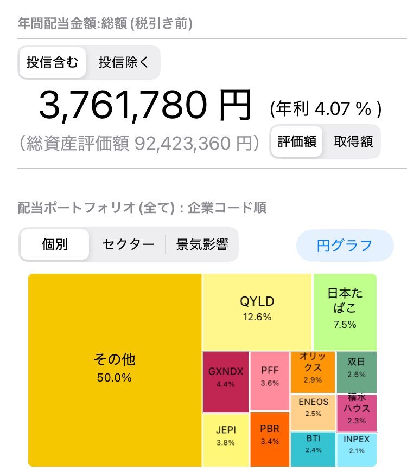Viewport: 407px width, 471px height.
Task: Select 評価額 basis toggle
Action: click(297, 142)
